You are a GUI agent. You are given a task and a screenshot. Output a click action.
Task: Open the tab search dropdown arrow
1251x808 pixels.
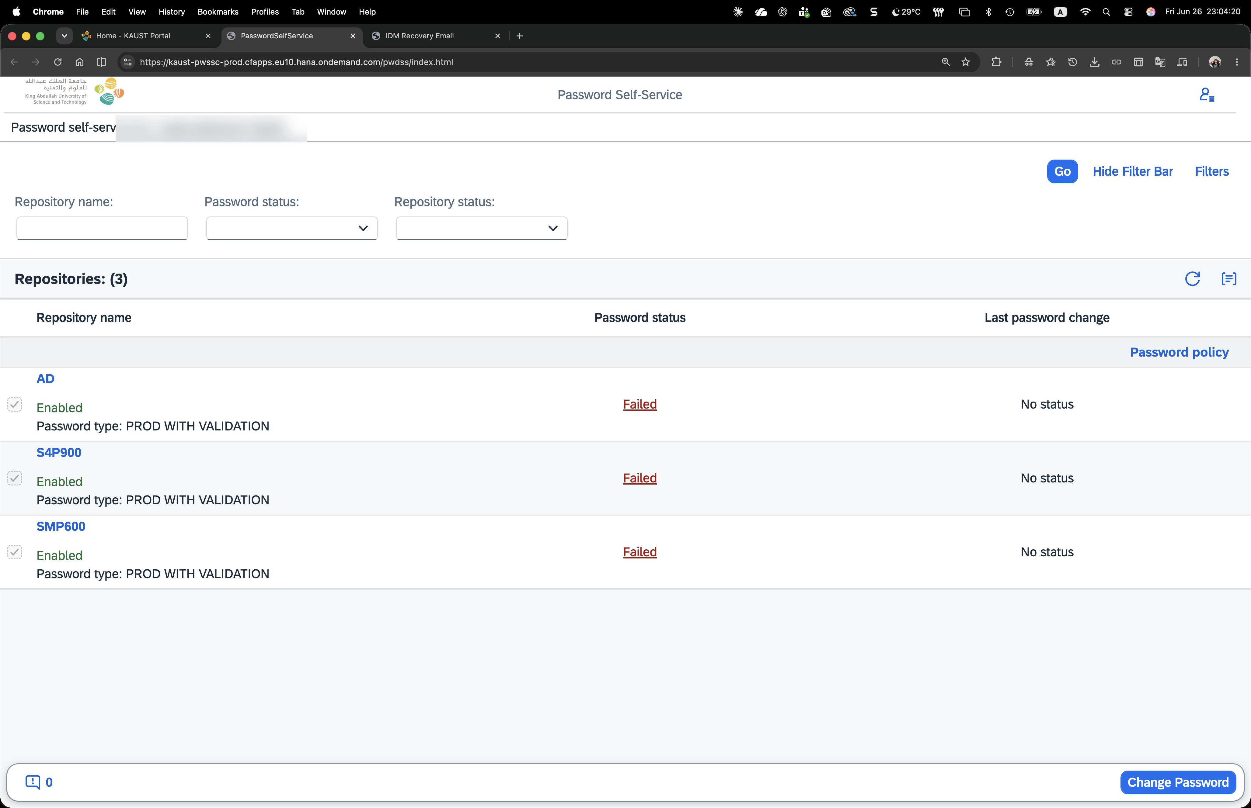[x=64, y=36]
